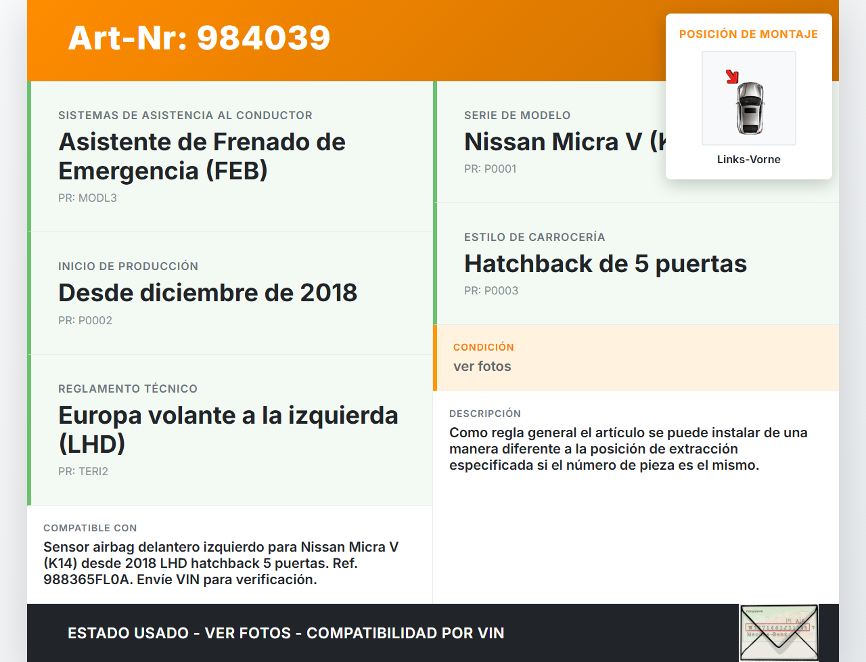Select 'Desde diciembre de 2018' value
Image resolution: width=866 pixels, height=662 pixels.
click(208, 292)
